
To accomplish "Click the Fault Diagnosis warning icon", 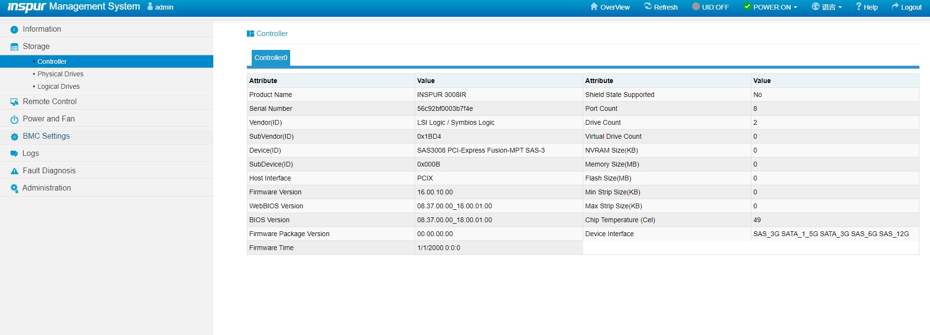I will click(x=14, y=171).
